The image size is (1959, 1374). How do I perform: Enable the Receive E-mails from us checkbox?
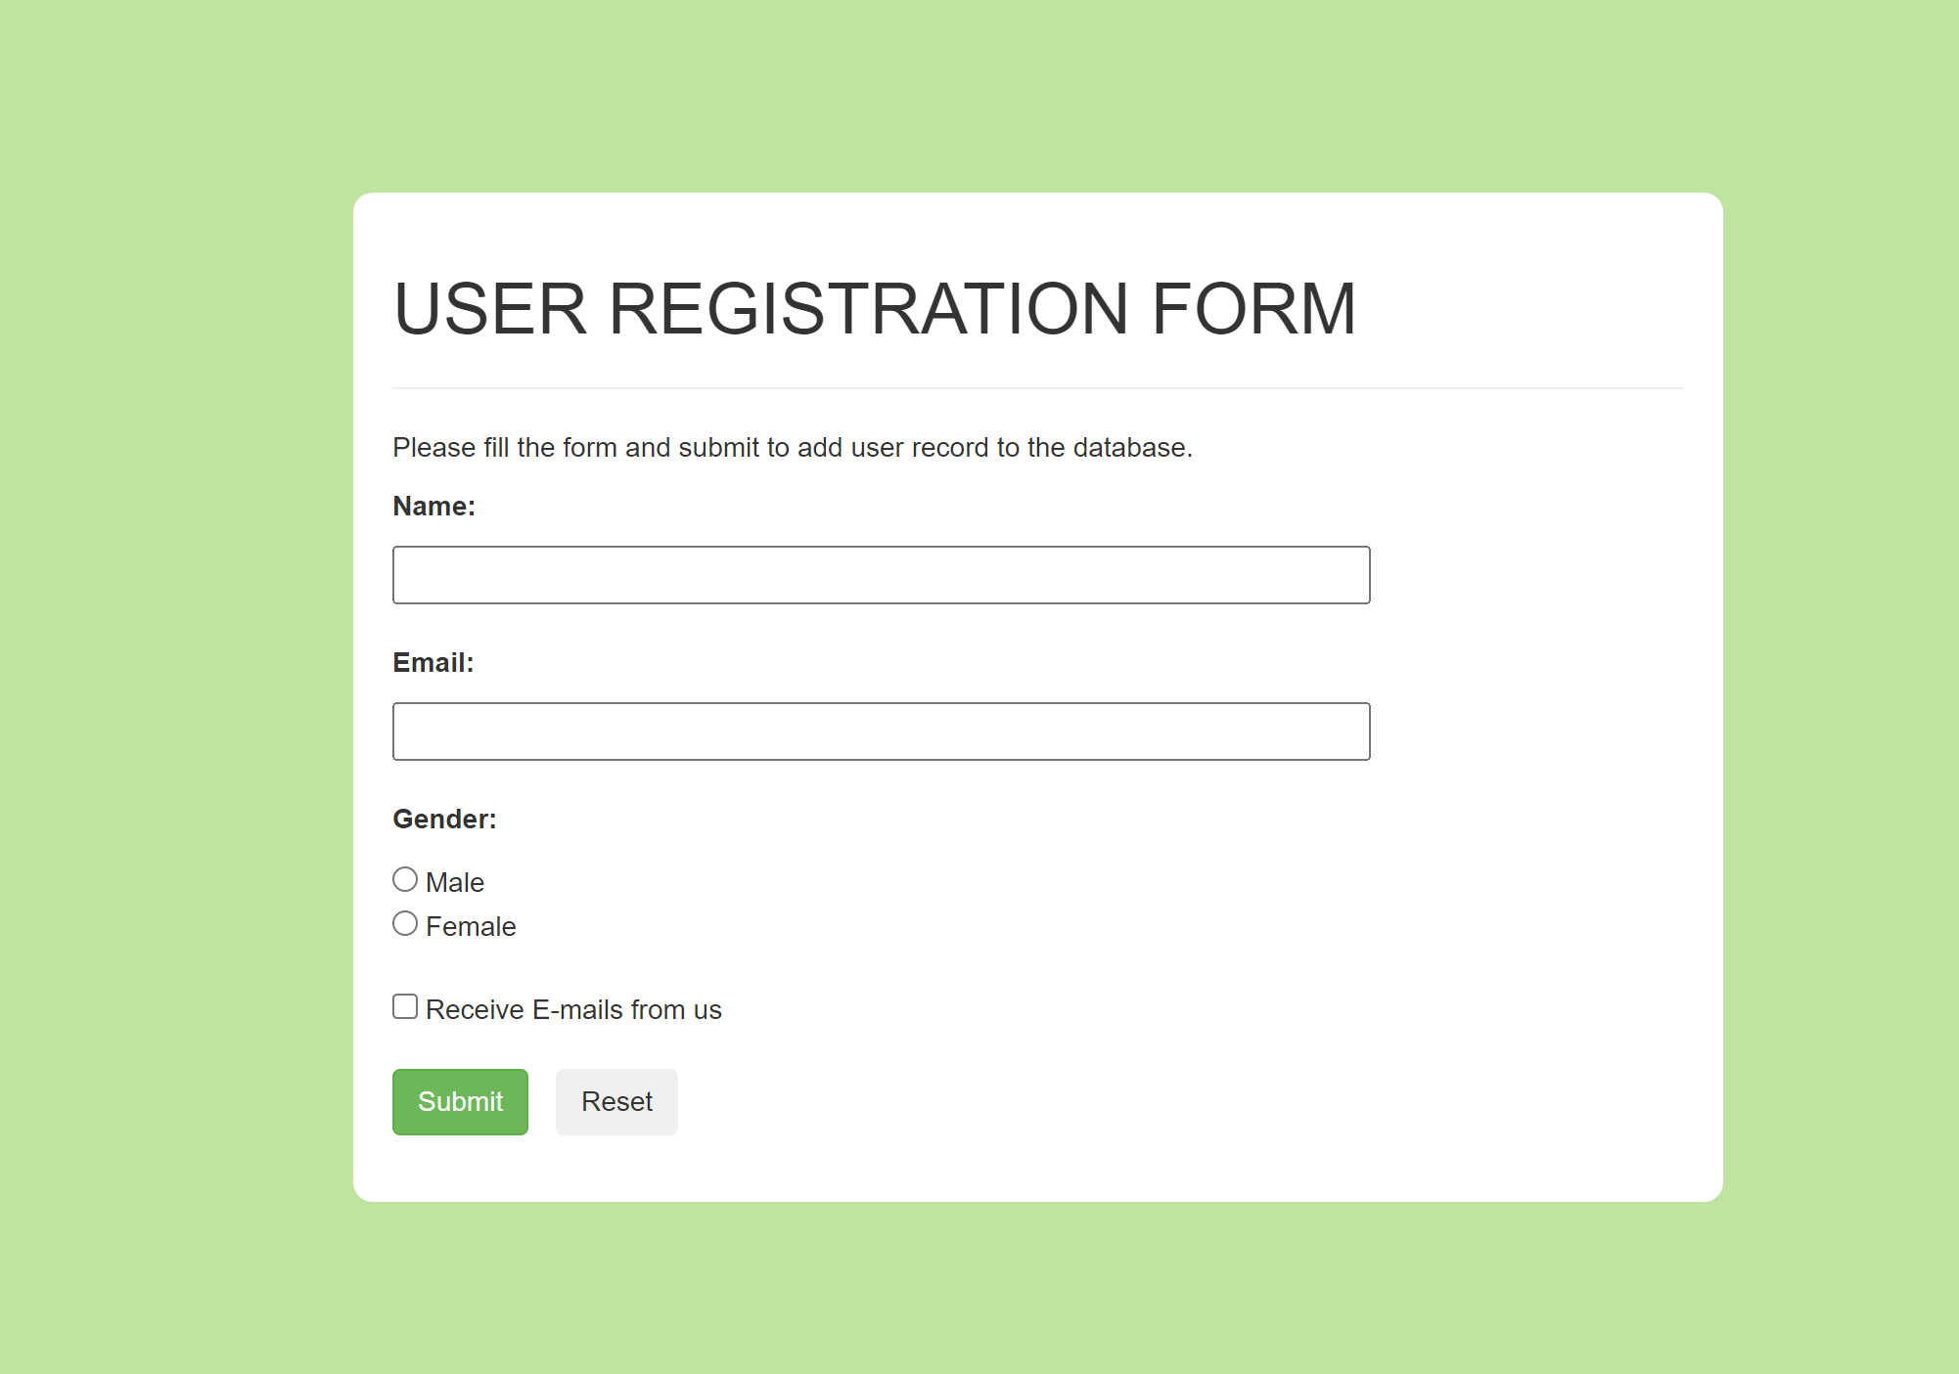click(404, 1005)
